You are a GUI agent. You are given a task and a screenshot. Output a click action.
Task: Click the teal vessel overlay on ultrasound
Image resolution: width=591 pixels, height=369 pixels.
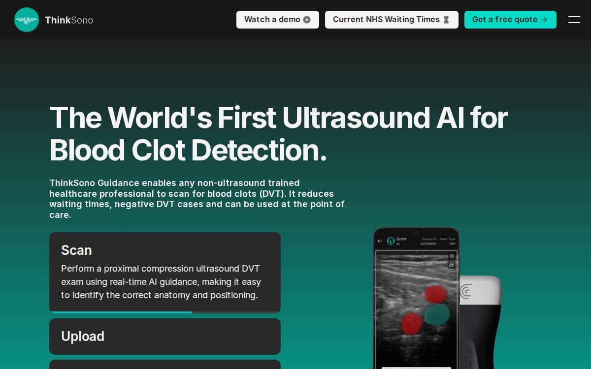pos(437,314)
